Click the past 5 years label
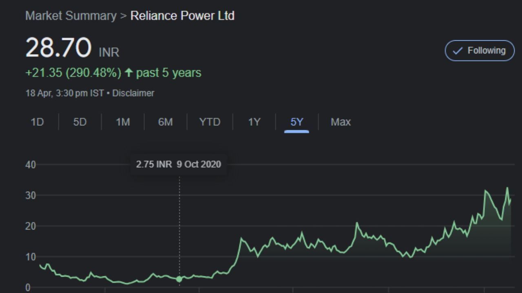The width and height of the screenshot is (522, 293). click(169, 73)
